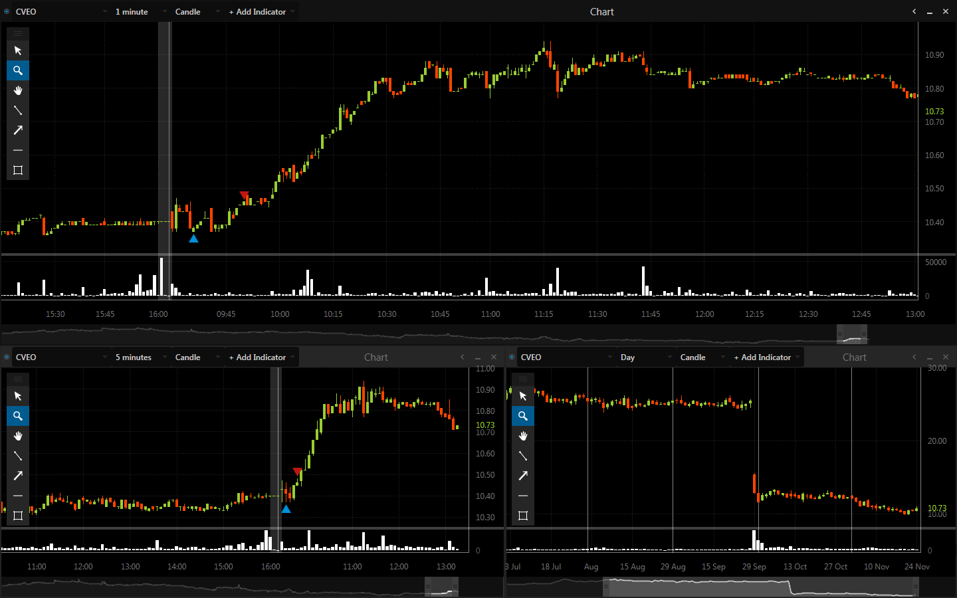Click the 10.73 price label on the 1 minute chart axis
This screenshot has height=598, width=957.
tap(934, 112)
